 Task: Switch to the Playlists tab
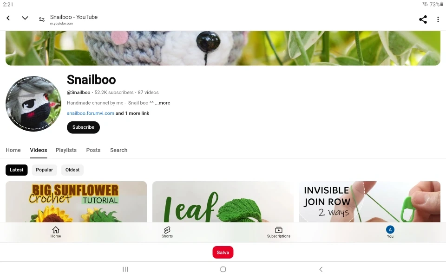[x=66, y=150]
